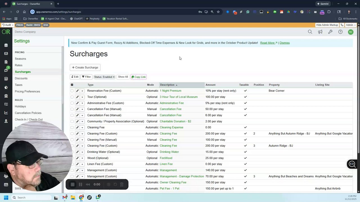Screen dimensions: 360x202
Task: Click pencil edit icon for Tour (Optional) row
Action: [x=77, y=97]
